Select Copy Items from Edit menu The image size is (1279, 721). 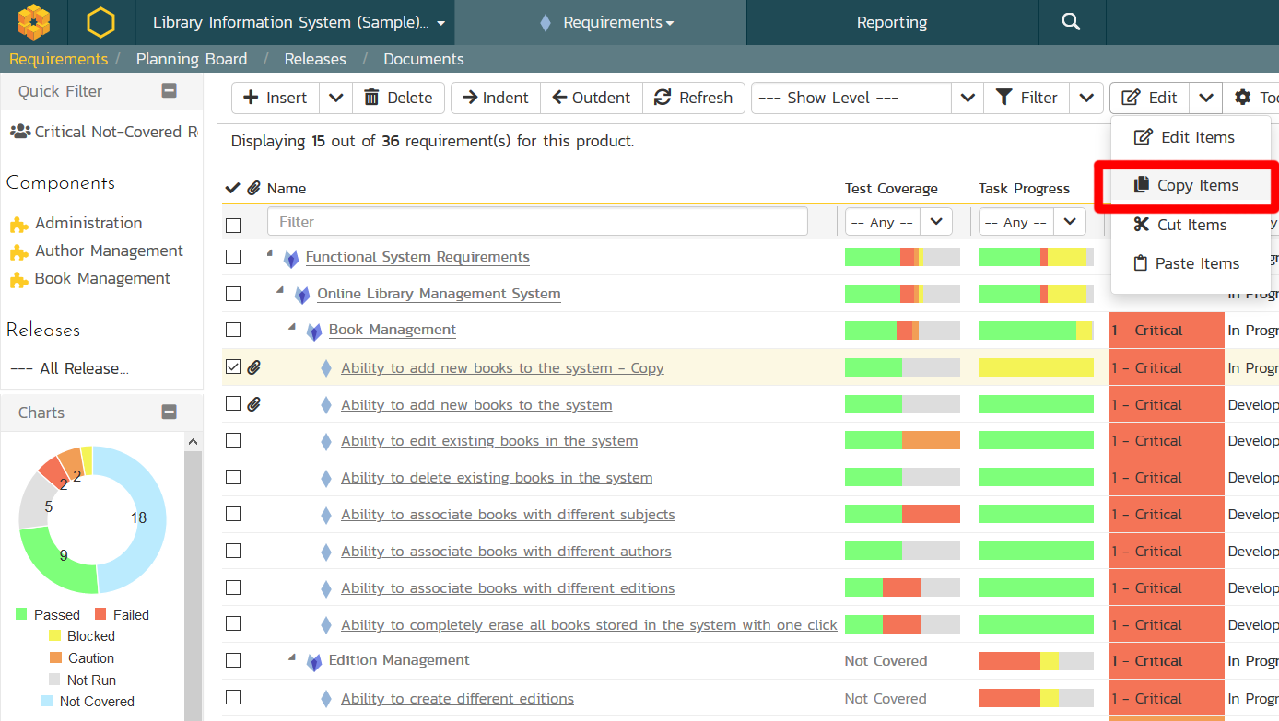click(1197, 186)
